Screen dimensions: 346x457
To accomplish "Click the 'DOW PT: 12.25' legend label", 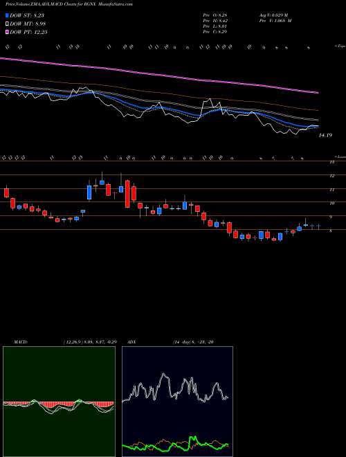I will [x=28, y=32].
